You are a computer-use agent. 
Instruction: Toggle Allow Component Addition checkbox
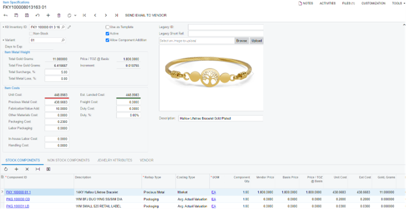(x=107, y=40)
